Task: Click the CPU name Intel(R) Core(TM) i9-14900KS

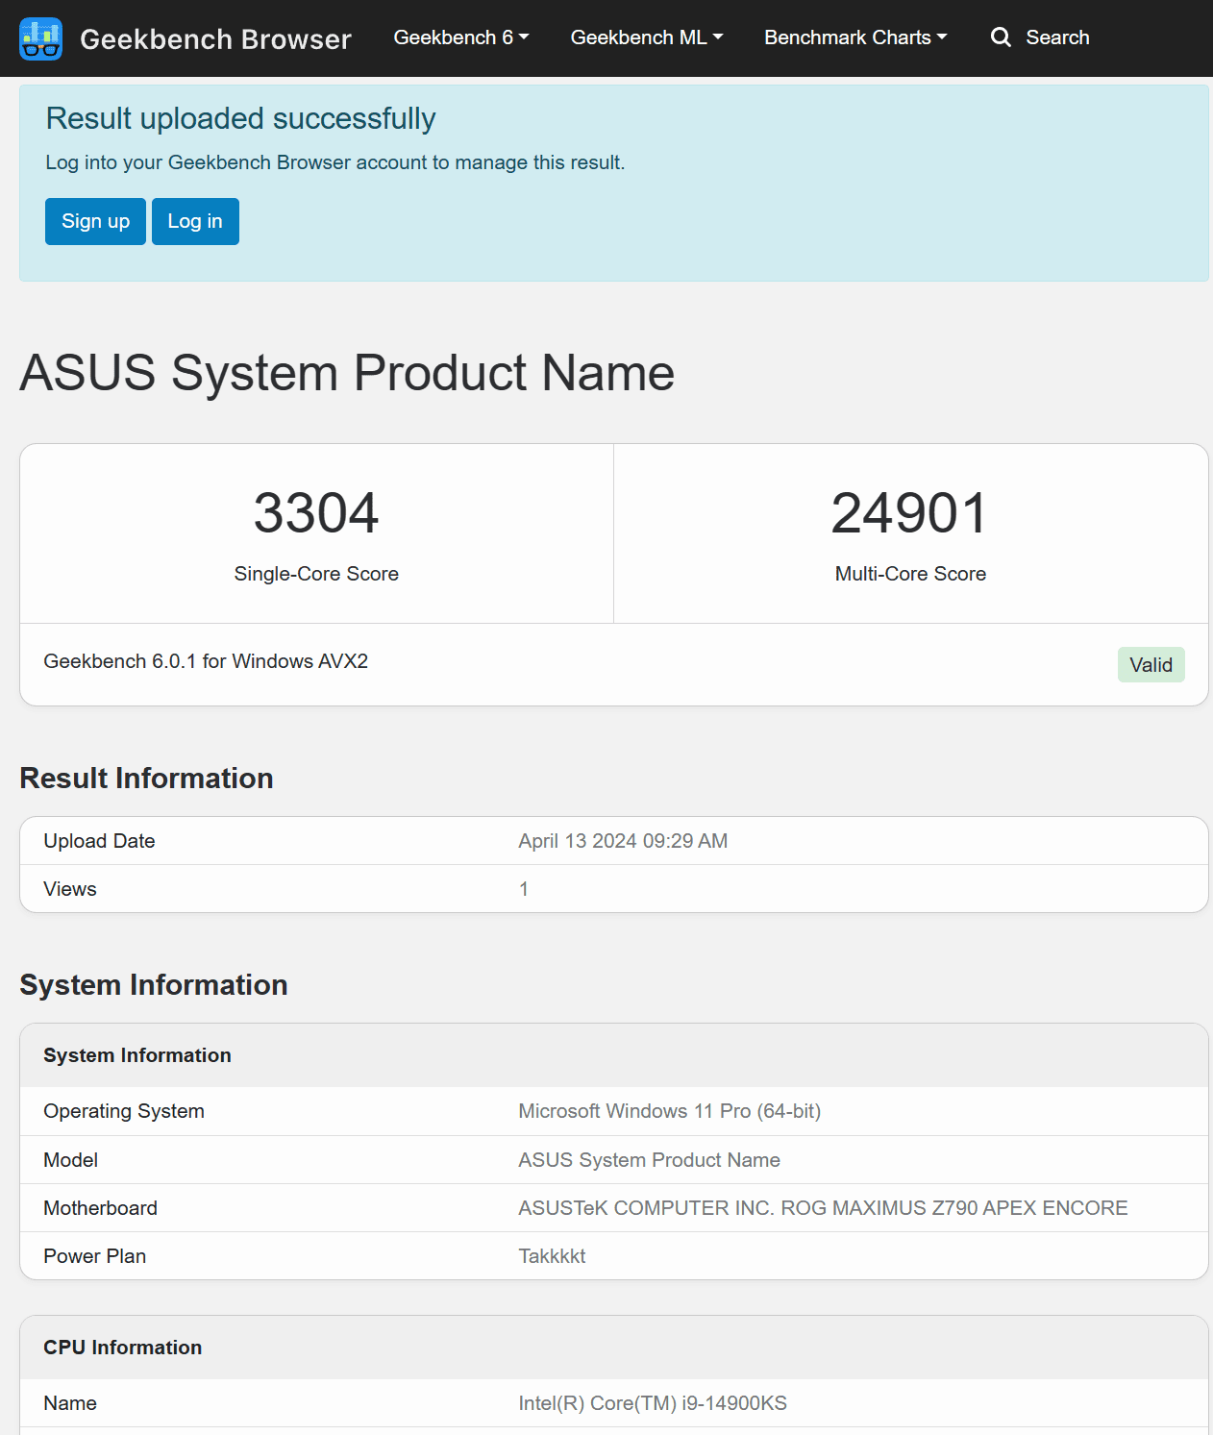Action: [x=653, y=1403]
